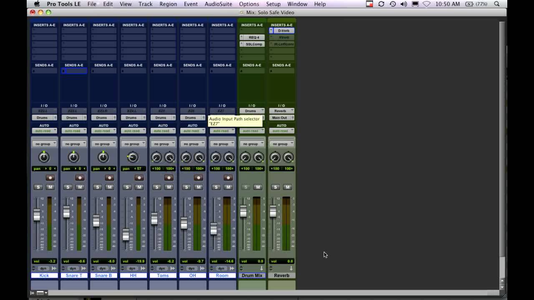The width and height of the screenshot is (534, 300).
Task: Click the down-arrow icon on Drum Mix track
Action: click(x=261, y=268)
